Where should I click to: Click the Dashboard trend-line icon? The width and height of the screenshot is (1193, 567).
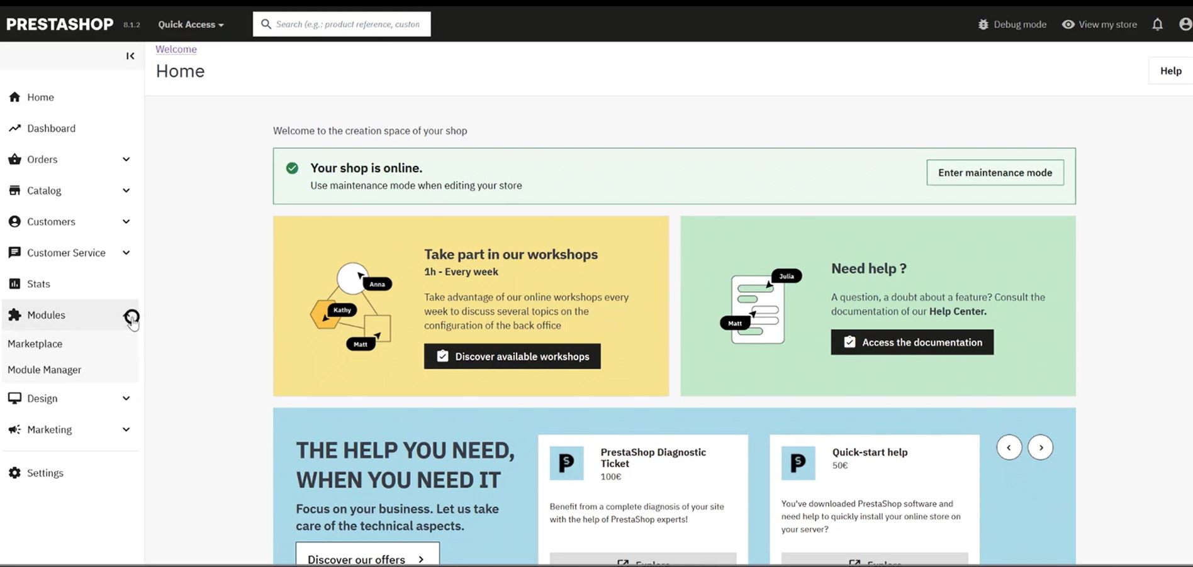[x=14, y=128]
